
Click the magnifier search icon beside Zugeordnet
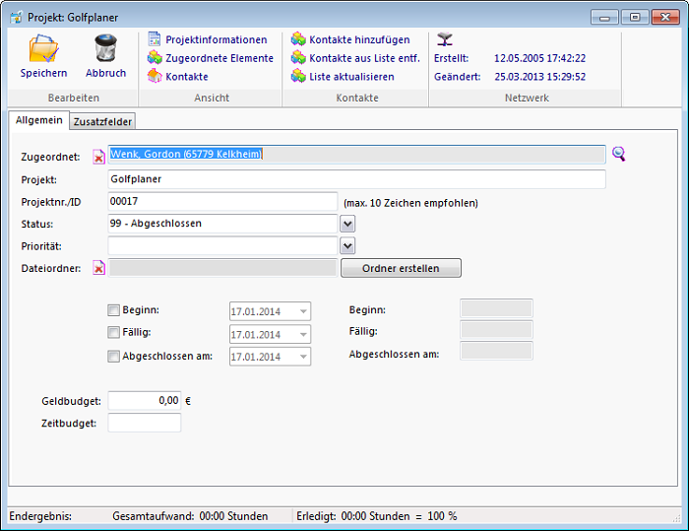click(619, 154)
